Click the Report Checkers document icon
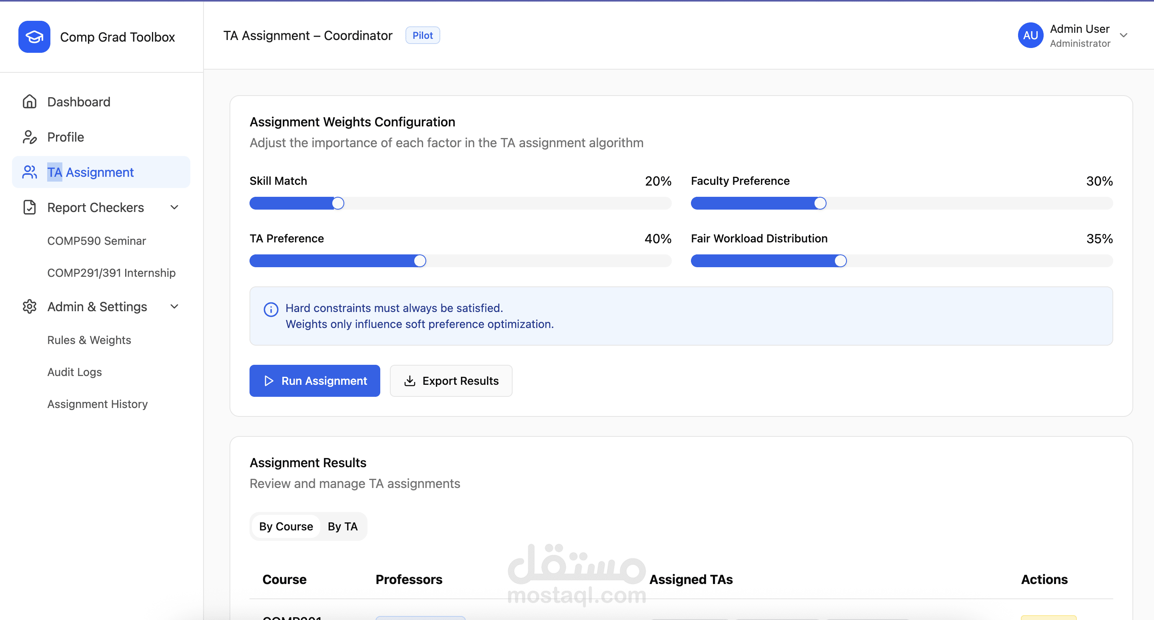This screenshot has width=1154, height=620. (30, 208)
